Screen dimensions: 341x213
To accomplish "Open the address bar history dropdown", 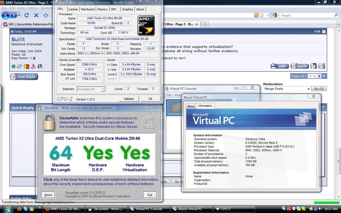I will [267, 15].
